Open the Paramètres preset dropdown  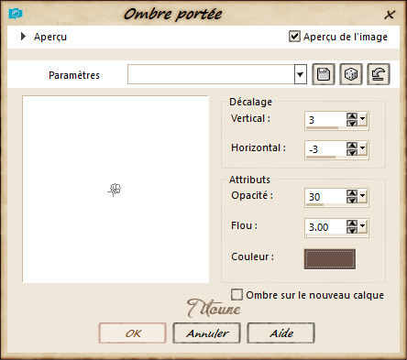(x=300, y=74)
